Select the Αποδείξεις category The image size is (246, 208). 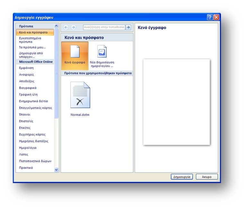(x=27, y=81)
